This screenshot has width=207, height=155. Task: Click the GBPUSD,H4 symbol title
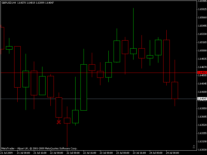point(9,3)
